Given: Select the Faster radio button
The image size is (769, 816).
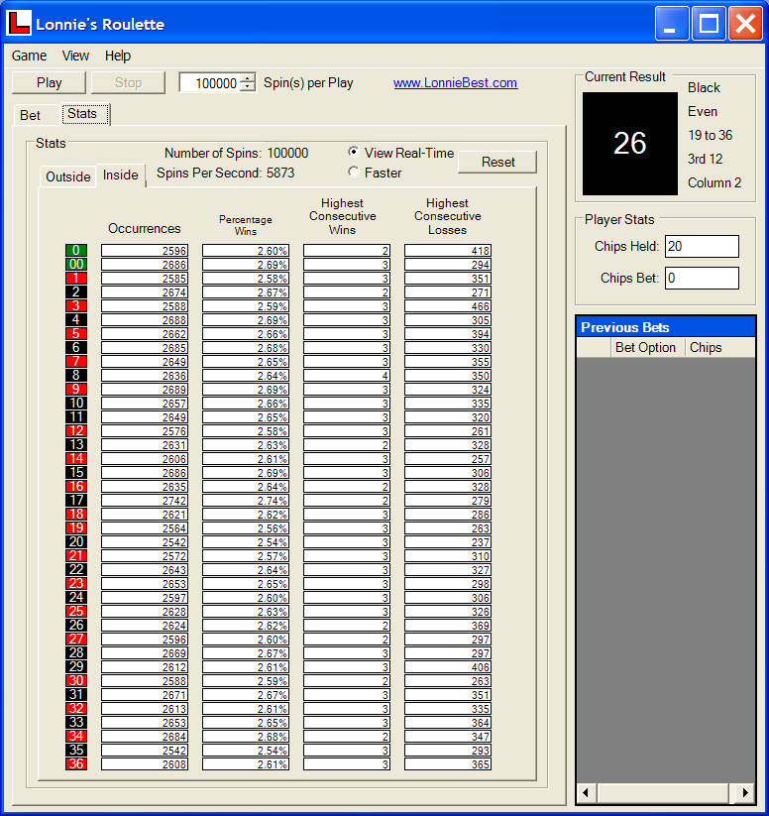Looking at the screenshot, I should 354,173.
